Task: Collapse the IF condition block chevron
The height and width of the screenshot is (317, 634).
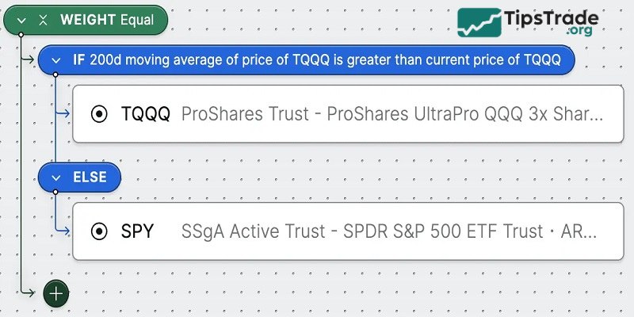Action: pyautogui.click(x=56, y=59)
